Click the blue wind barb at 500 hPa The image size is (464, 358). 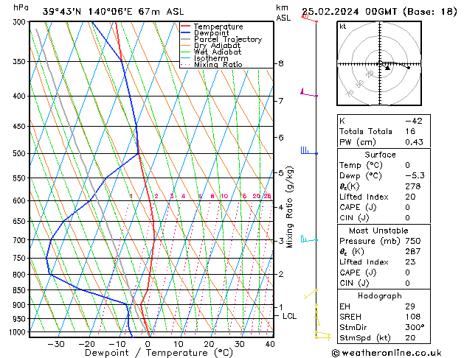(x=309, y=151)
